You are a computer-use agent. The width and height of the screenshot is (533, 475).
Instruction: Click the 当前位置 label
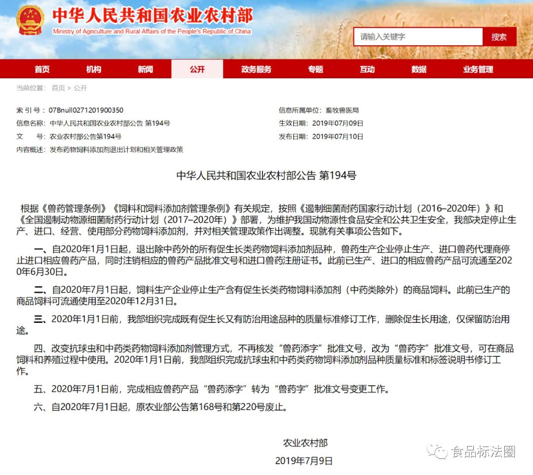[x=31, y=88]
